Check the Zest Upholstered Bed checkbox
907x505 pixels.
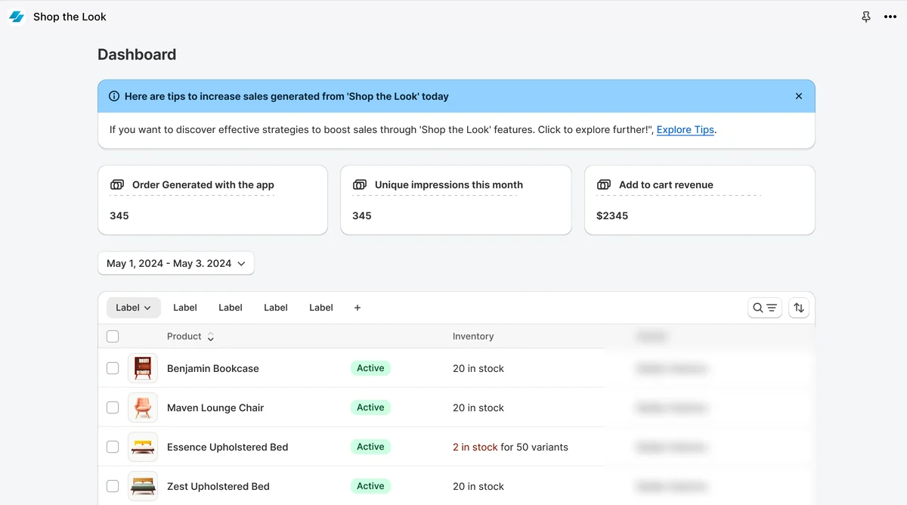click(x=113, y=486)
